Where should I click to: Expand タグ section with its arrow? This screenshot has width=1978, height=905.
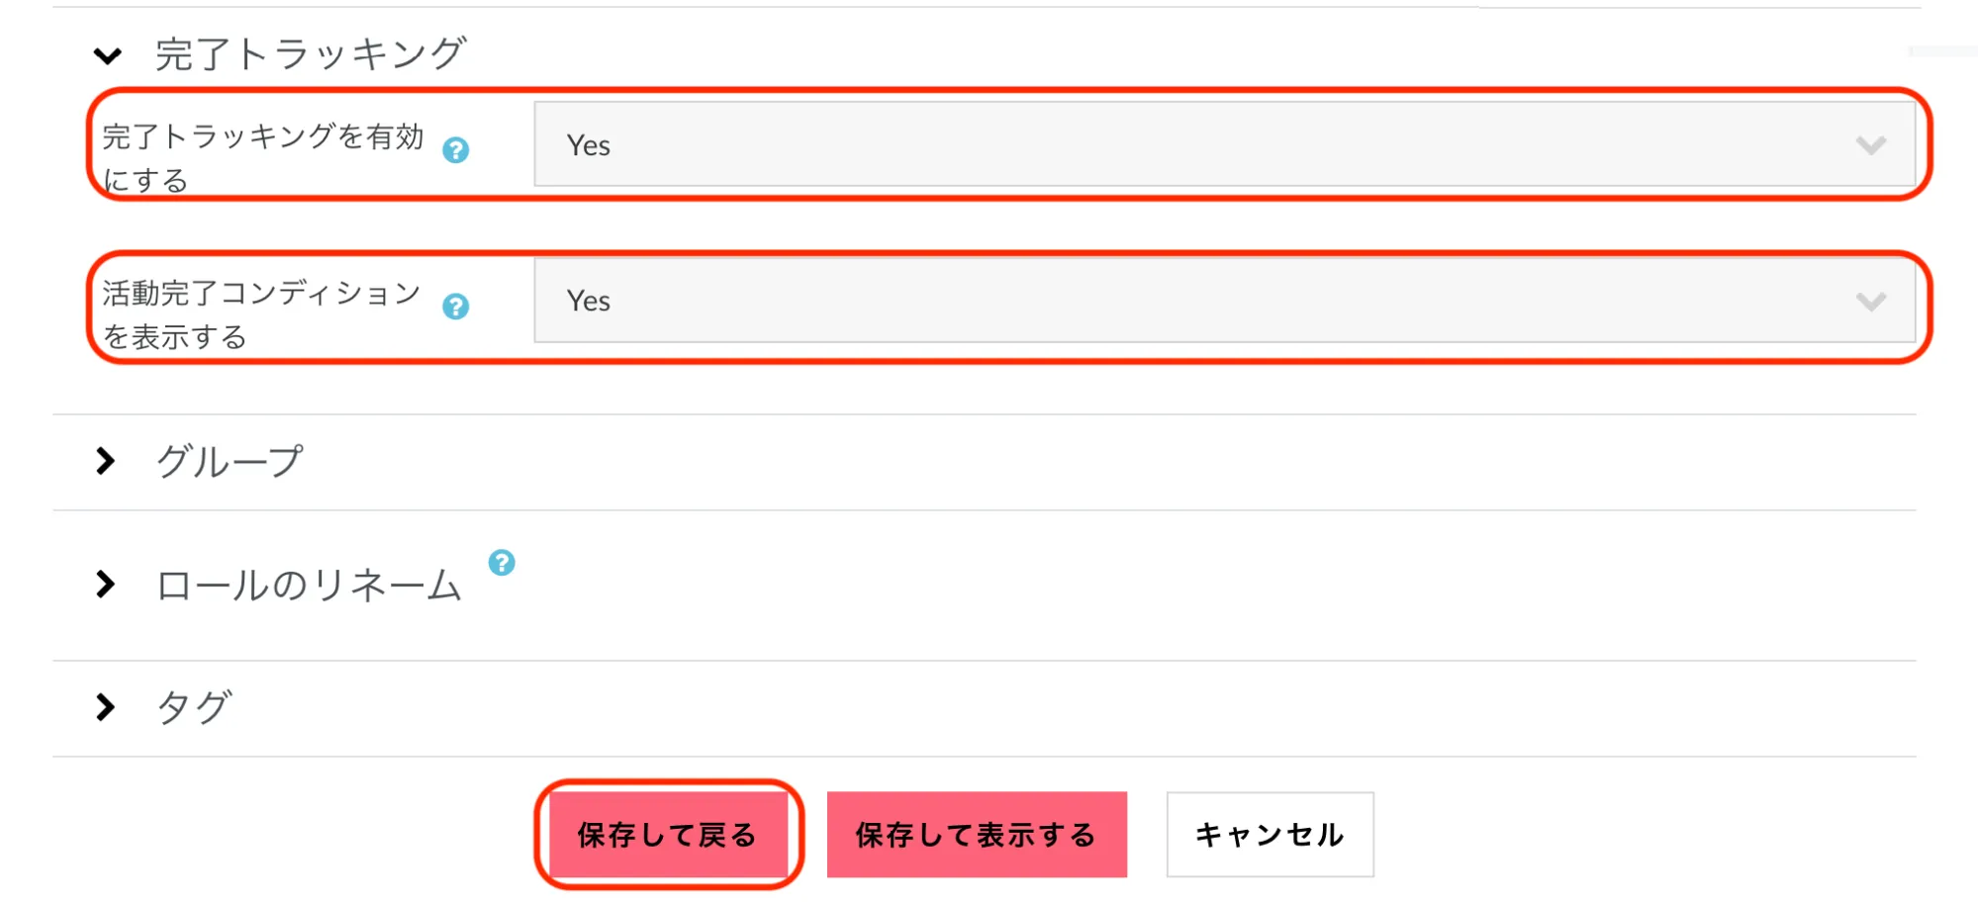[105, 707]
